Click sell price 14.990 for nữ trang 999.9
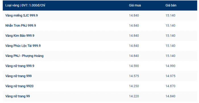Image resolution: width=199 pixels, height=103 pixels. tap(170, 66)
